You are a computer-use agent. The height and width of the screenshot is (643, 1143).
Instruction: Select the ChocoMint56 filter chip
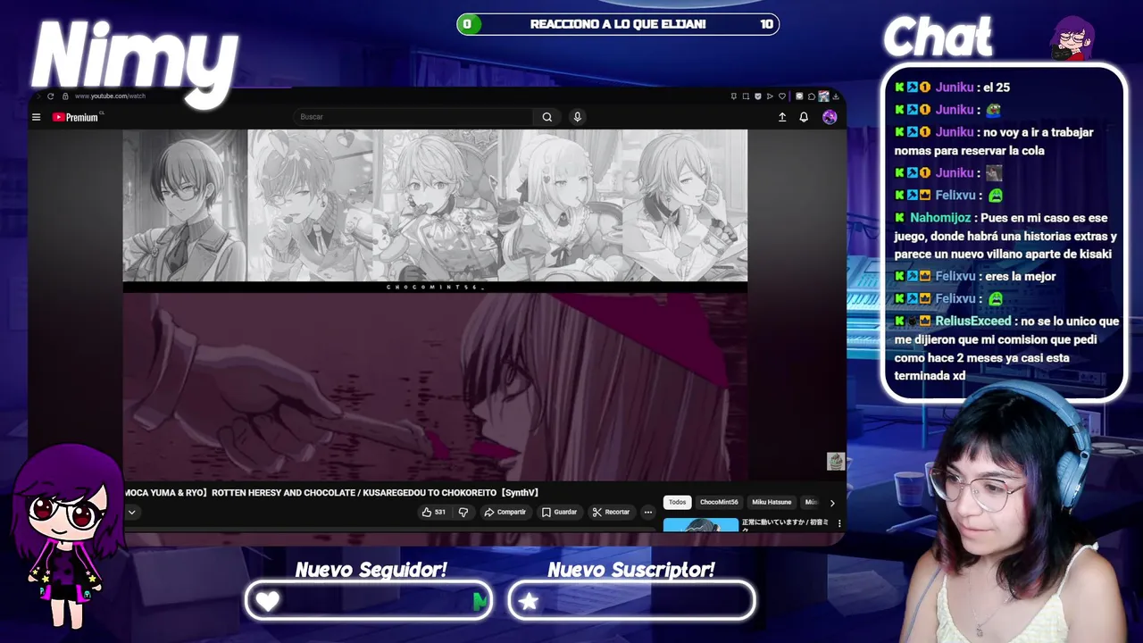point(719,502)
